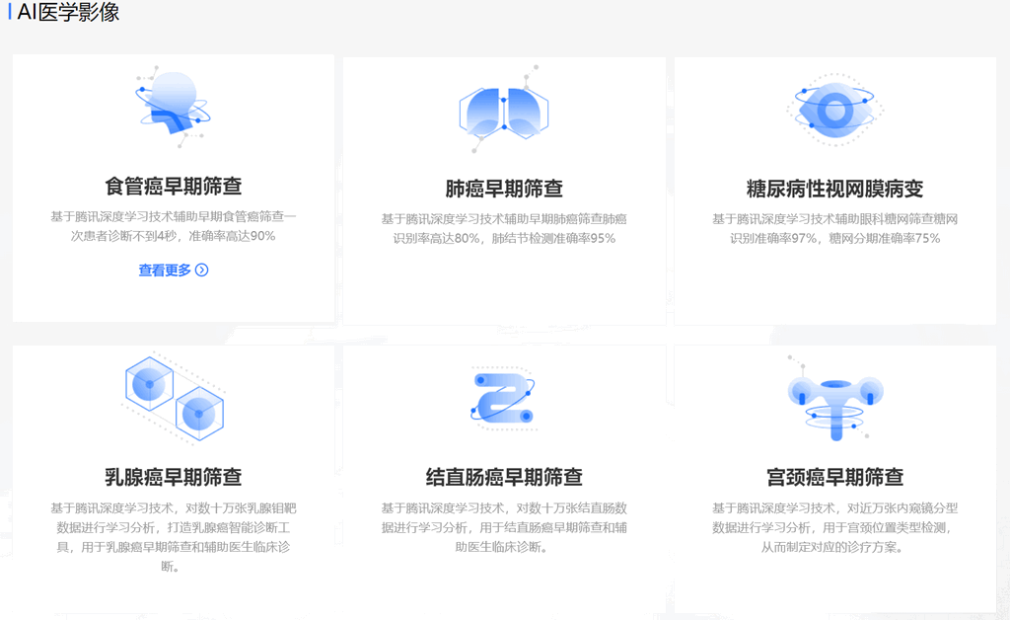
Task: Open the 糖尿病性视网膜病变 title
Action: (x=834, y=189)
